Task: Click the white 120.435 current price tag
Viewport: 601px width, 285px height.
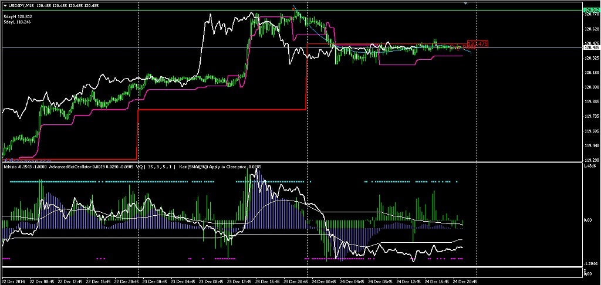Action: (x=592, y=48)
